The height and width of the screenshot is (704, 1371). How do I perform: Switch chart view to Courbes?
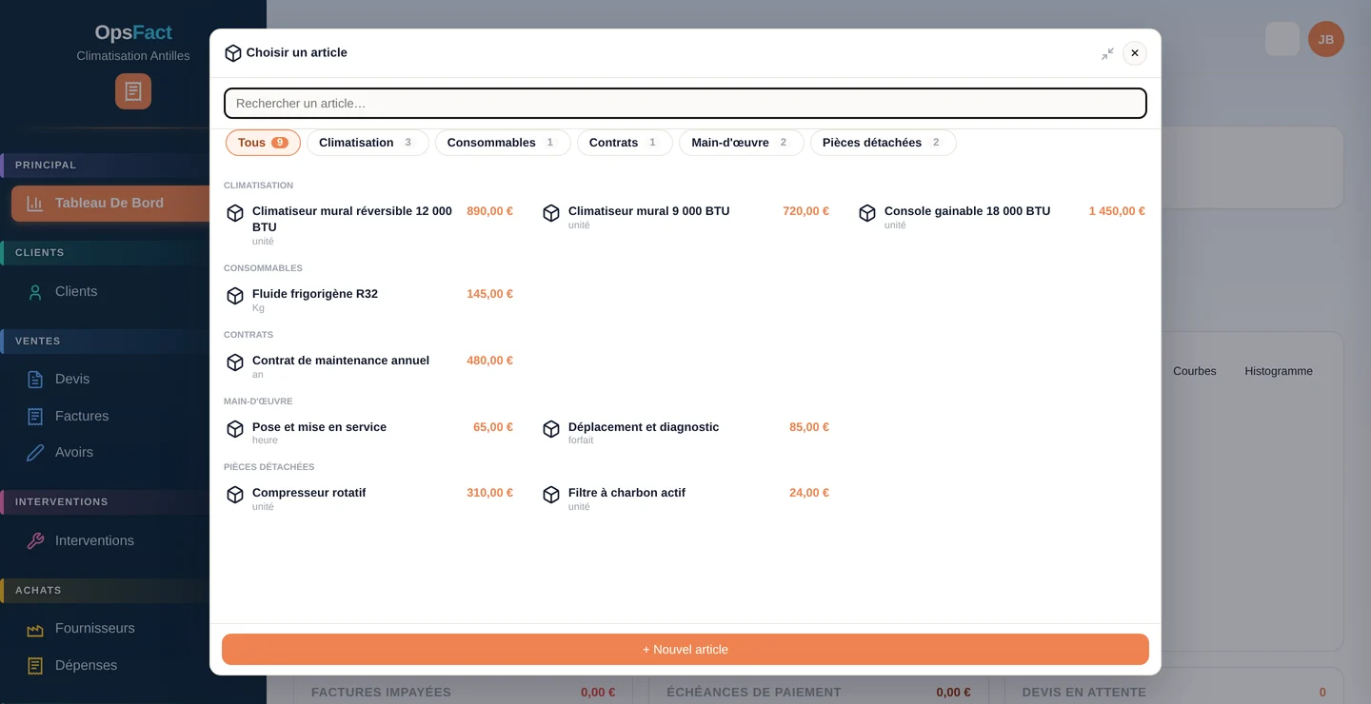click(x=1195, y=371)
